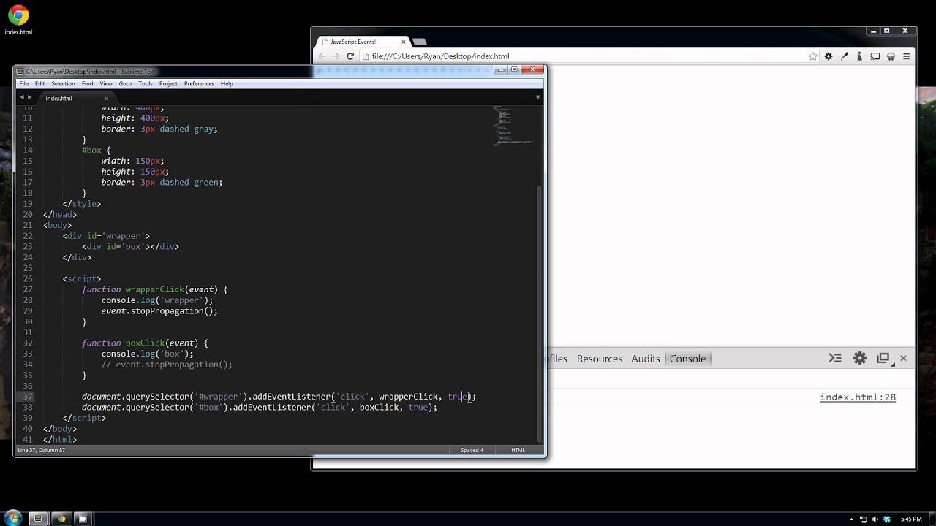Activate the eyedropper extension icon in Chrome

(x=844, y=56)
